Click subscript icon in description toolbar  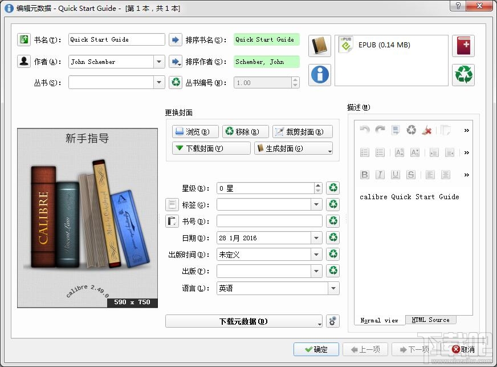pos(414,152)
